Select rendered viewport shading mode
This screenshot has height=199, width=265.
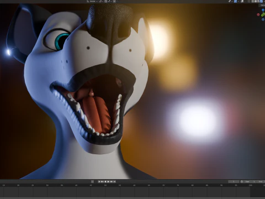pos(261,1)
